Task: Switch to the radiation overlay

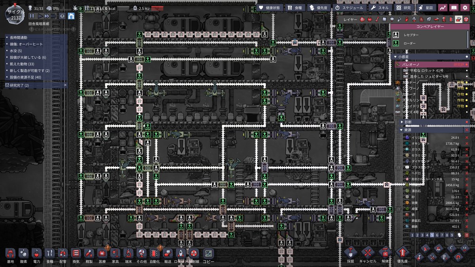Action: click(466, 19)
